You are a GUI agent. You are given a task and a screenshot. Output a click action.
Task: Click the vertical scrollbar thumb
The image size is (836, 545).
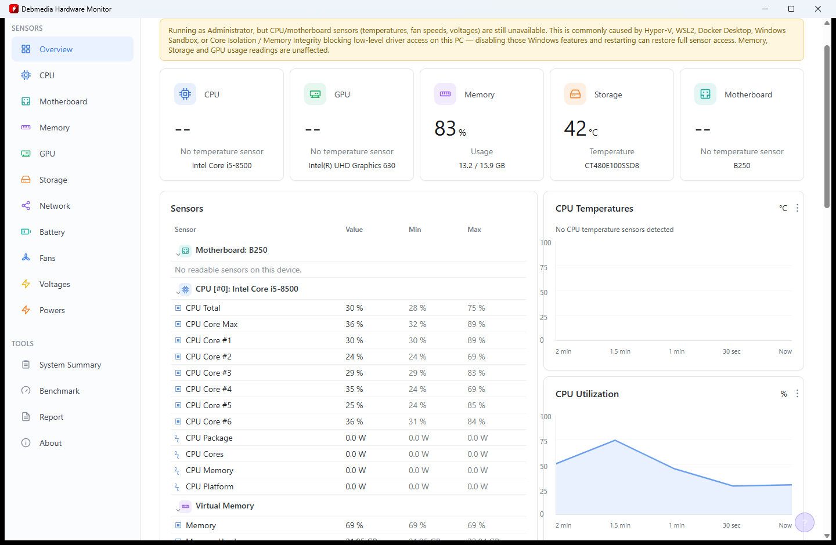coord(827,126)
